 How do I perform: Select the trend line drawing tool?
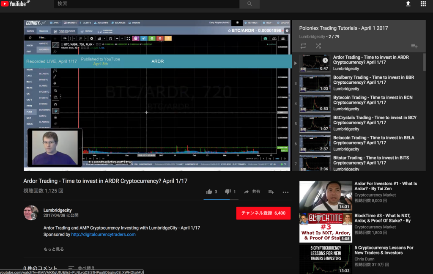[55, 45]
